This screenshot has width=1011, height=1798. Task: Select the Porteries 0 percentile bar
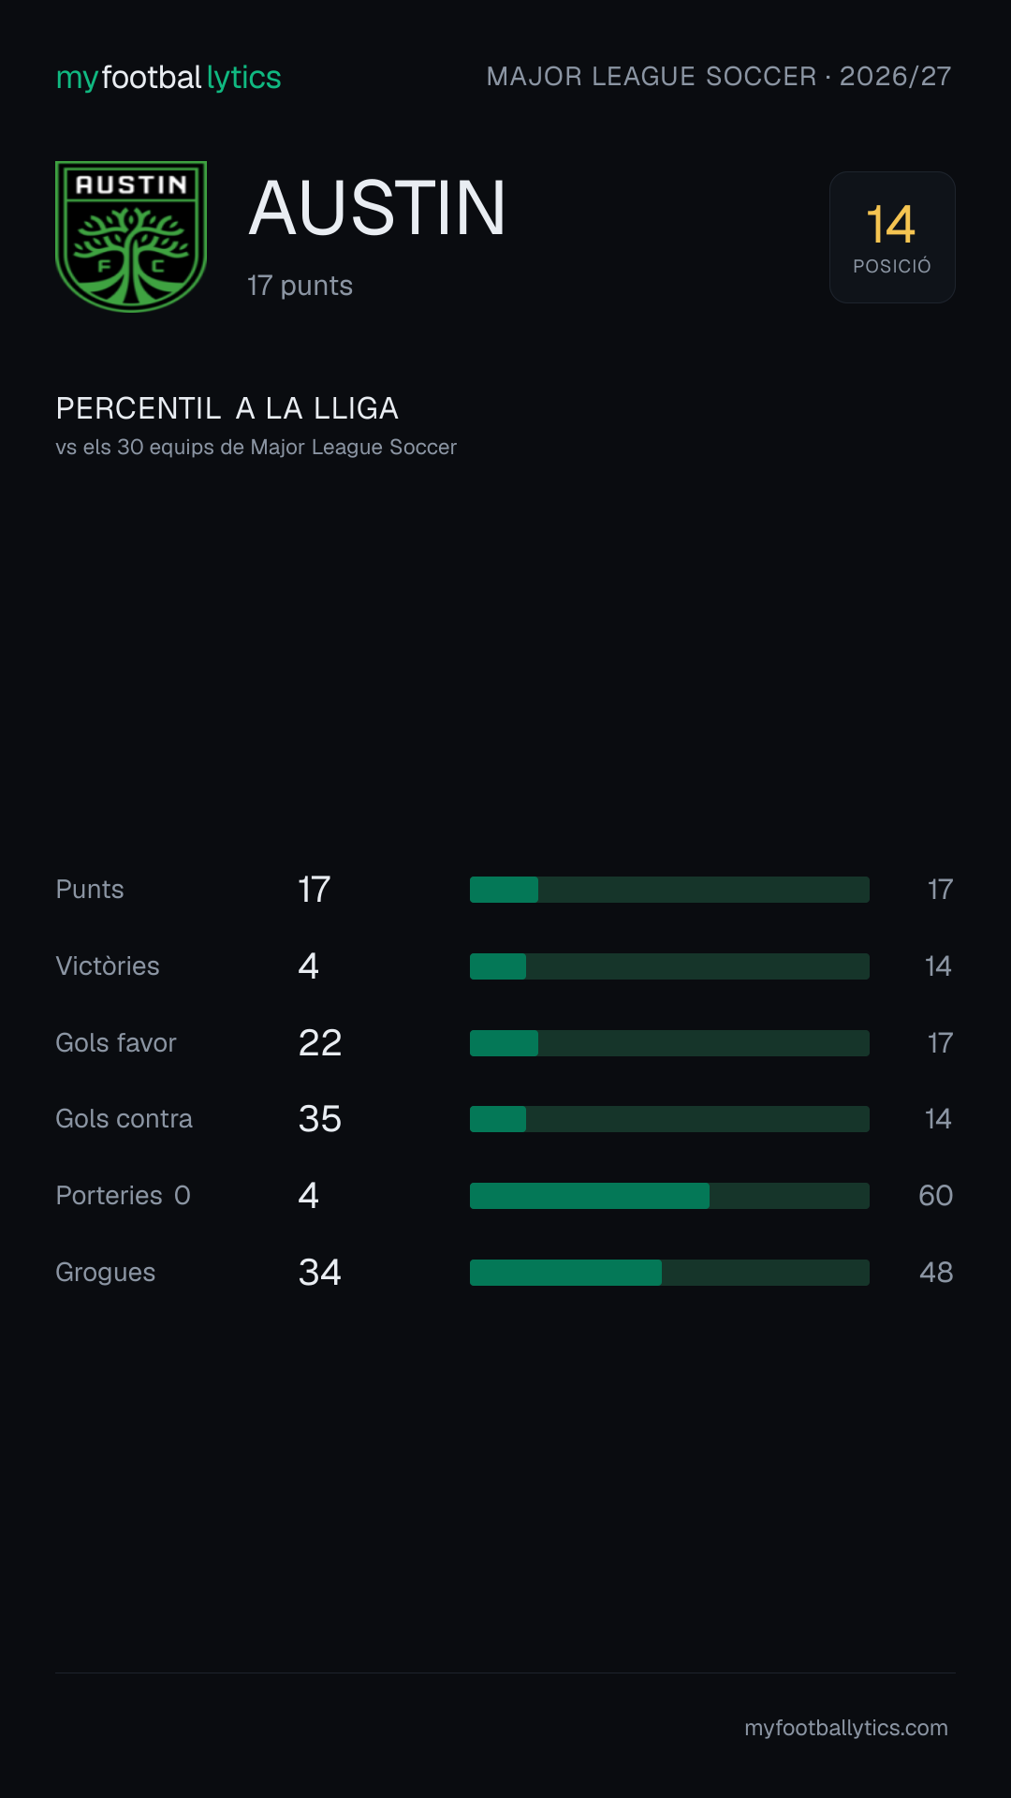669,1196
